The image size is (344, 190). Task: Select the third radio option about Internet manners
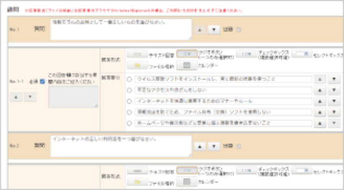130,101
